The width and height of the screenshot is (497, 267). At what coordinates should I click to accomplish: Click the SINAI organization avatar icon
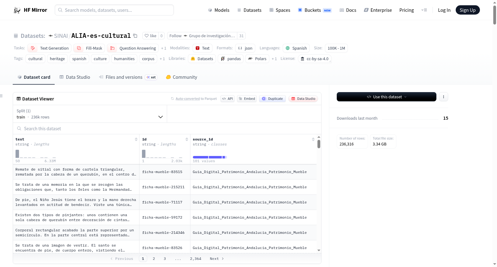(51, 36)
